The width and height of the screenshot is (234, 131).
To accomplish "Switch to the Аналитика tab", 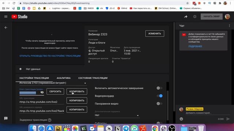I will 64,78.
